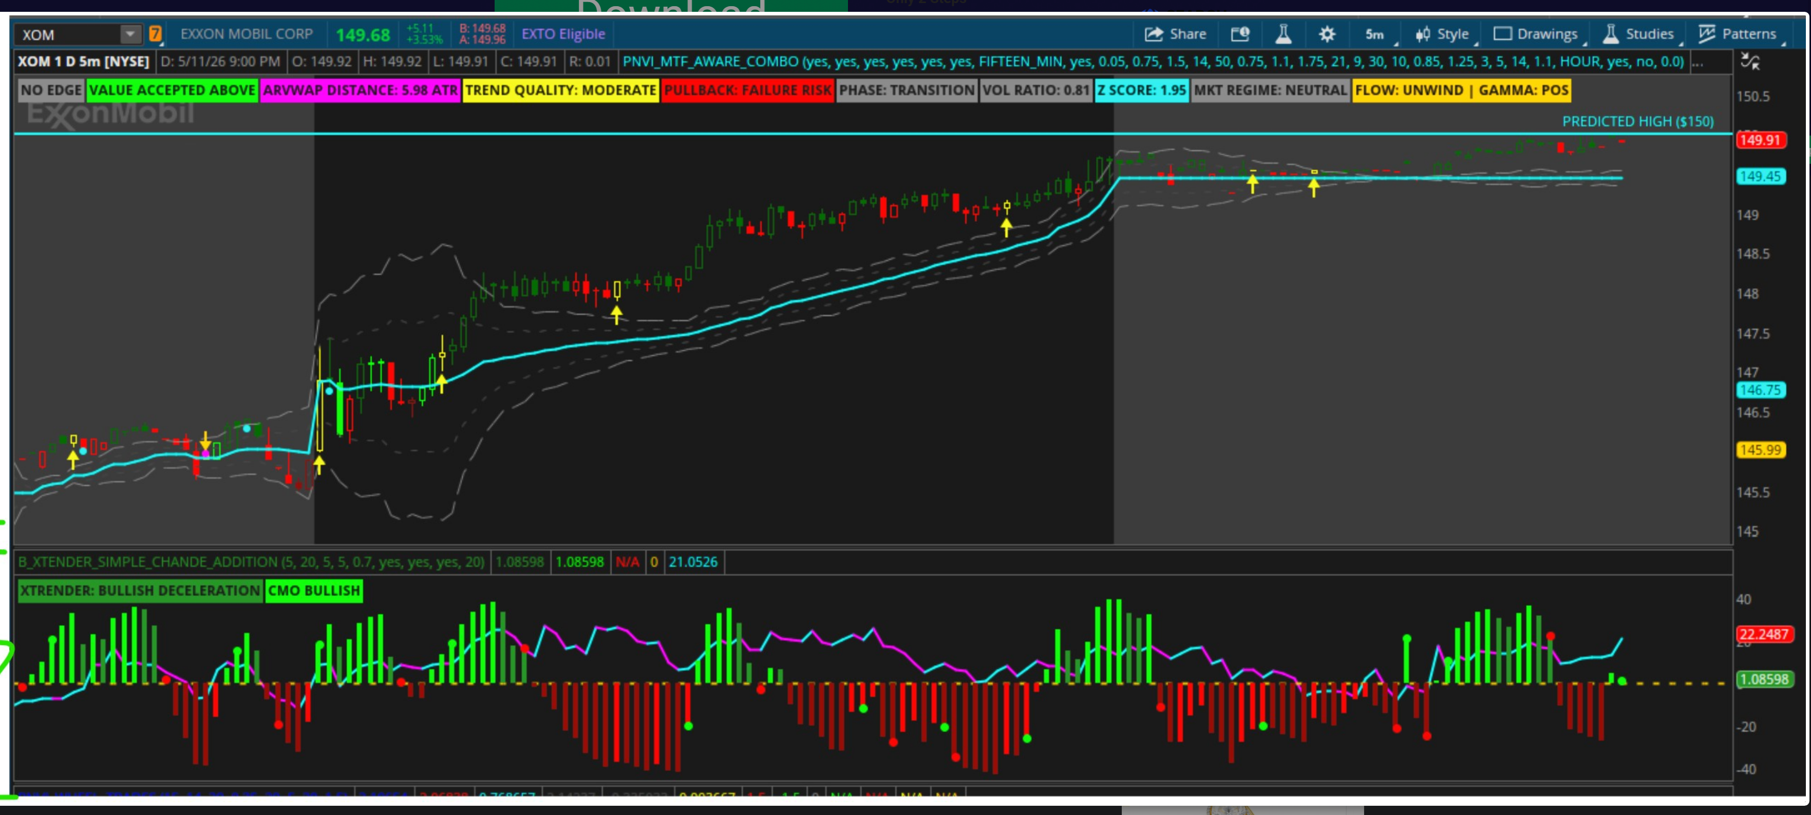Click the cyan 149.45 price axis bubble

pos(1760,176)
